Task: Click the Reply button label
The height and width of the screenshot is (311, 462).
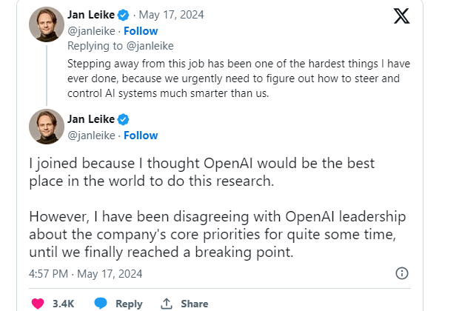Action: coord(129,304)
